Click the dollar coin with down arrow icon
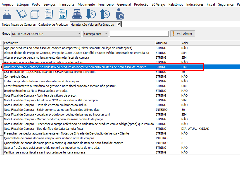 point(91,14)
